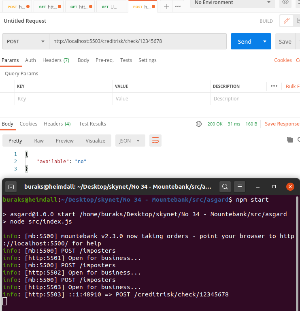
Task: Open the JSON format dropdown
Action: coord(130,141)
